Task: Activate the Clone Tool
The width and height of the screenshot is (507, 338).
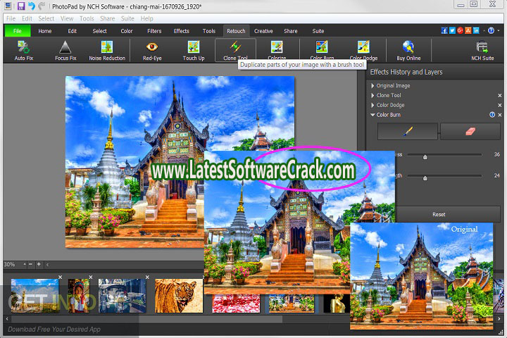Action: click(x=235, y=50)
